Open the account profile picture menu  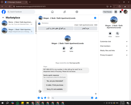point(125,12)
